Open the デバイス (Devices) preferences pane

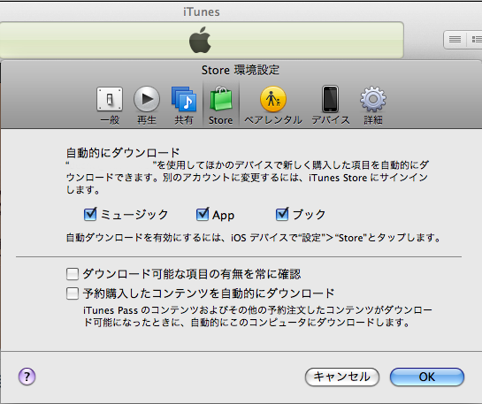click(331, 106)
